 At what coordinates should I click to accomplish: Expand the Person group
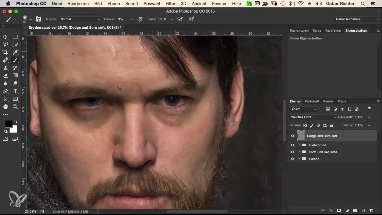[x=299, y=159]
